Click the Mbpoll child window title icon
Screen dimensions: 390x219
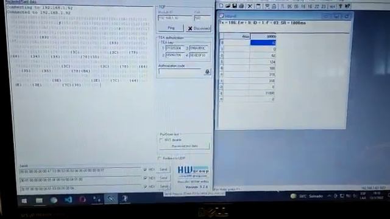pyautogui.click(x=221, y=16)
